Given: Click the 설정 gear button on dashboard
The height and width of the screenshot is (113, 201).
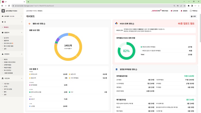Looking at the screenshot, I should 193,16.
